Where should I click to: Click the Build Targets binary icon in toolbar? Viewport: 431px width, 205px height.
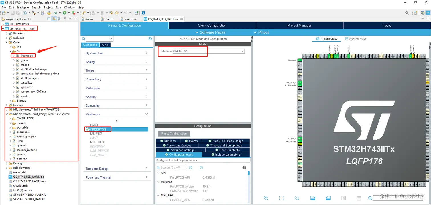point(43,13)
